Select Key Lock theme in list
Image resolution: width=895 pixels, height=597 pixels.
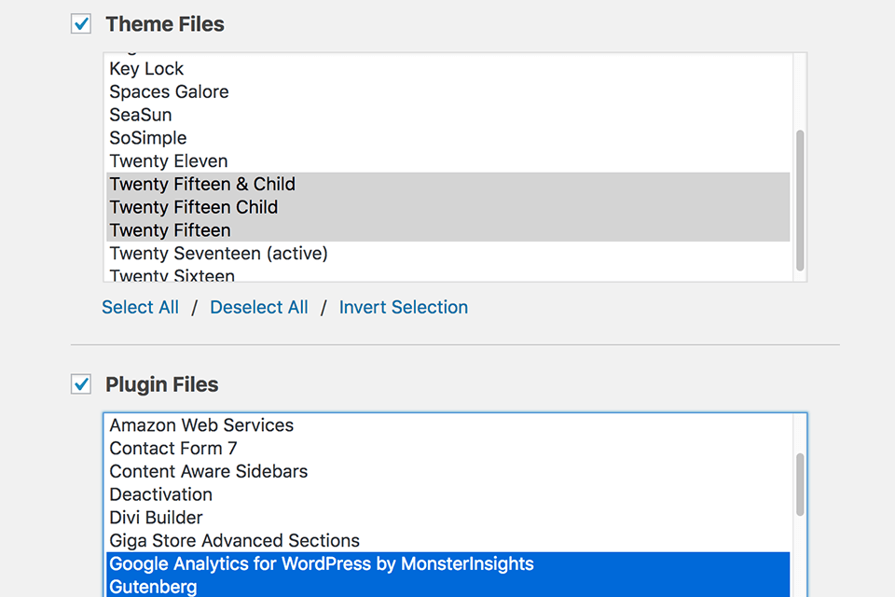click(146, 69)
